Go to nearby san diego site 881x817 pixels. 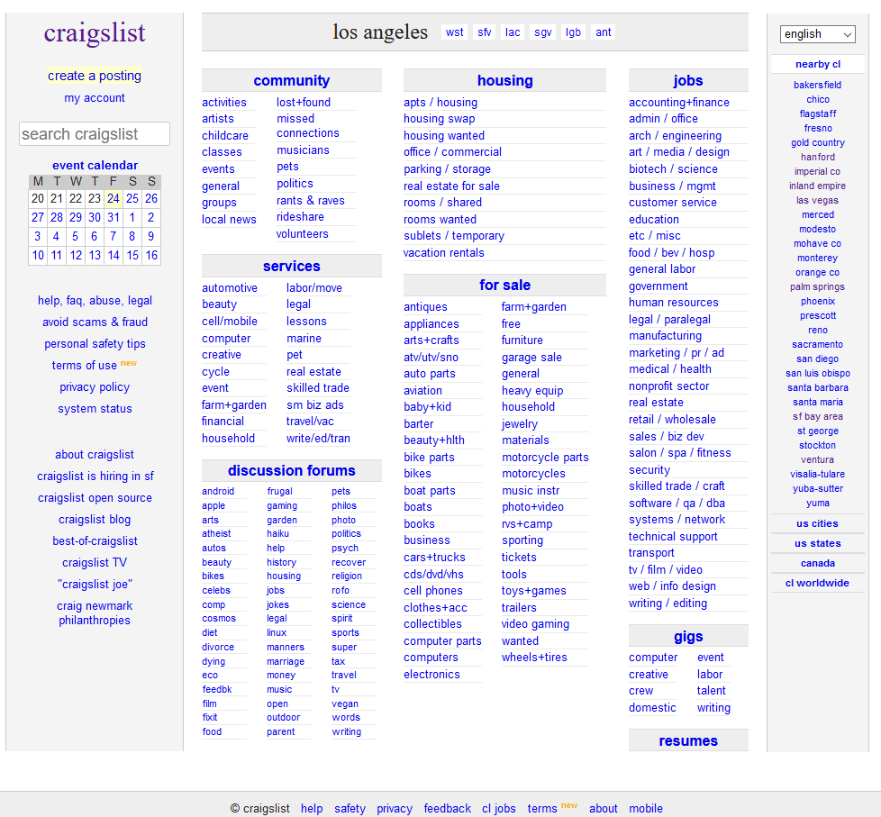point(818,359)
